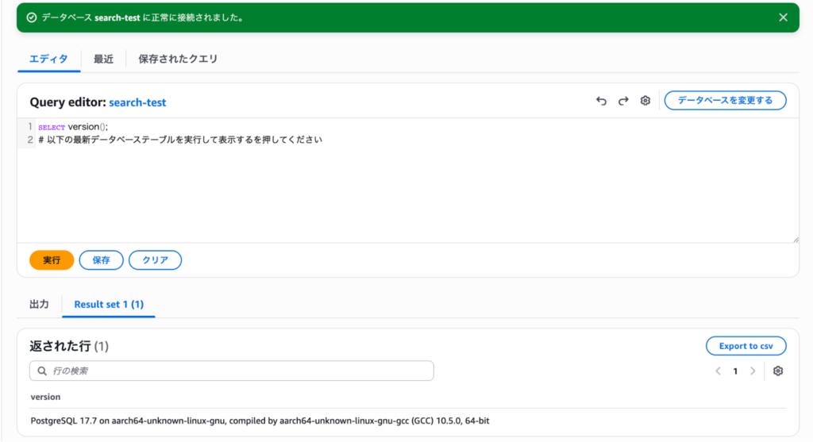Viewport: 813px width, 442px height.
Task: Go to the previous results page
Action: point(718,371)
